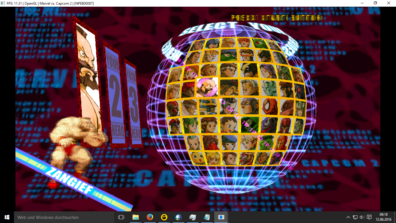Click the "YOUR 2 HERO" slot panel
The width and height of the screenshot is (396, 223).
coord(116,94)
